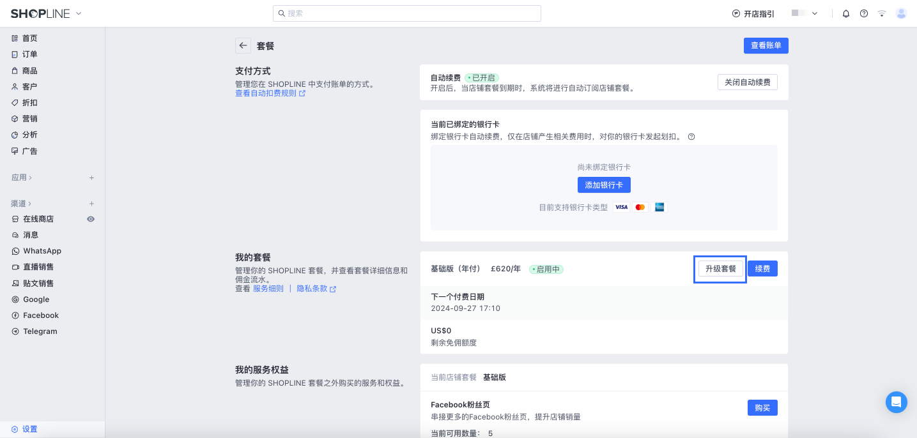Click the next payment date 2024-09-27 17:10
The image size is (917, 438).
[x=466, y=308]
